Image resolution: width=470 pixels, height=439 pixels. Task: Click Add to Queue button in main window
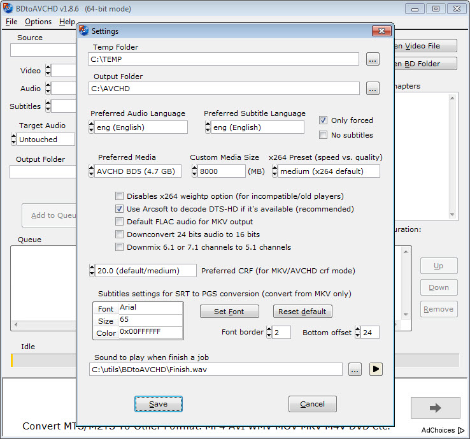(x=50, y=215)
